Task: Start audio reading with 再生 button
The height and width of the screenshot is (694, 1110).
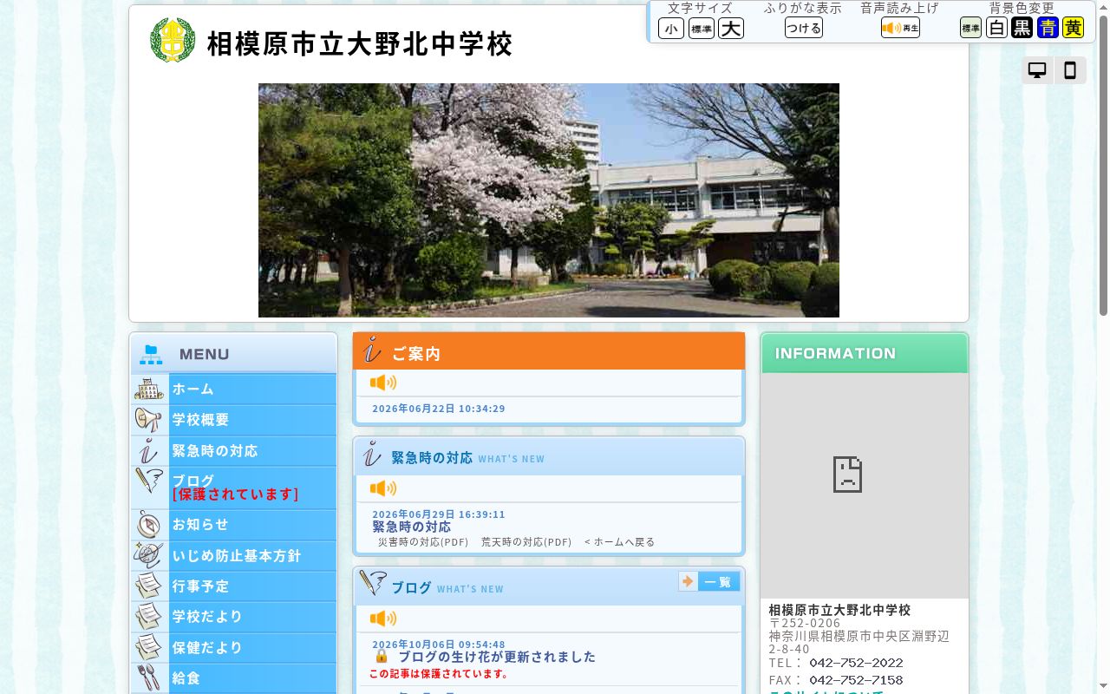Action: pyautogui.click(x=900, y=28)
